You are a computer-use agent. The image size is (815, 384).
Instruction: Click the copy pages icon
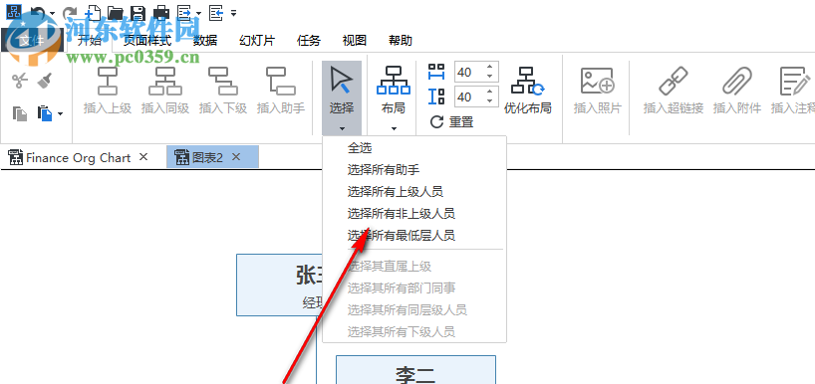tap(20, 113)
